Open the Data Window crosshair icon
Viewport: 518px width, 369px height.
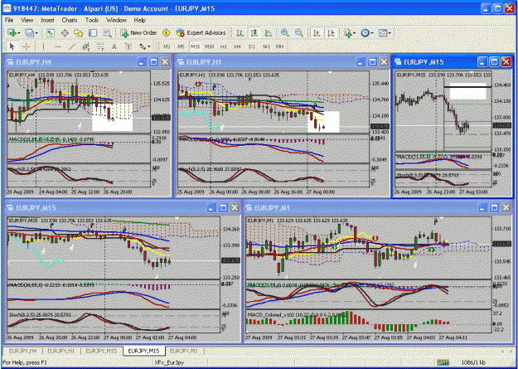[x=65, y=32]
